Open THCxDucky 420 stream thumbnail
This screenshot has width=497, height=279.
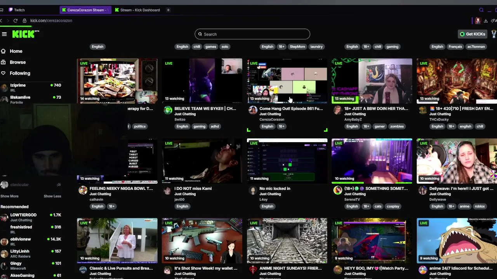tap(457, 81)
